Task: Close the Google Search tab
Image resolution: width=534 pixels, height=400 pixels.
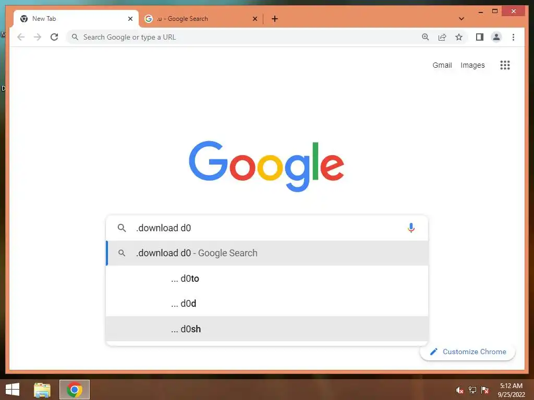Action: (254, 19)
